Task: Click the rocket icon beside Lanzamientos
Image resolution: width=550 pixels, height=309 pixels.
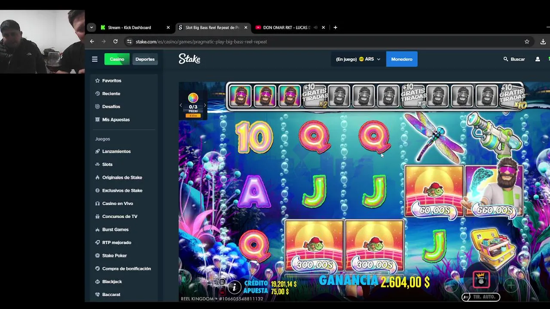Action: tap(98, 151)
